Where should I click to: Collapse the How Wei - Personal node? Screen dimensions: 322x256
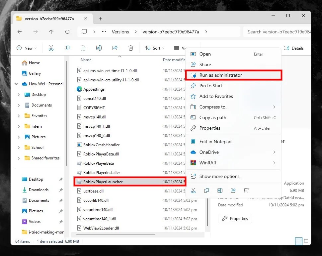pyautogui.click(x=16, y=84)
